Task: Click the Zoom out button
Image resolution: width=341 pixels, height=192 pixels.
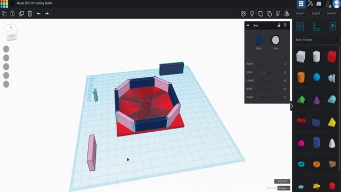Action: coord(6,75)
